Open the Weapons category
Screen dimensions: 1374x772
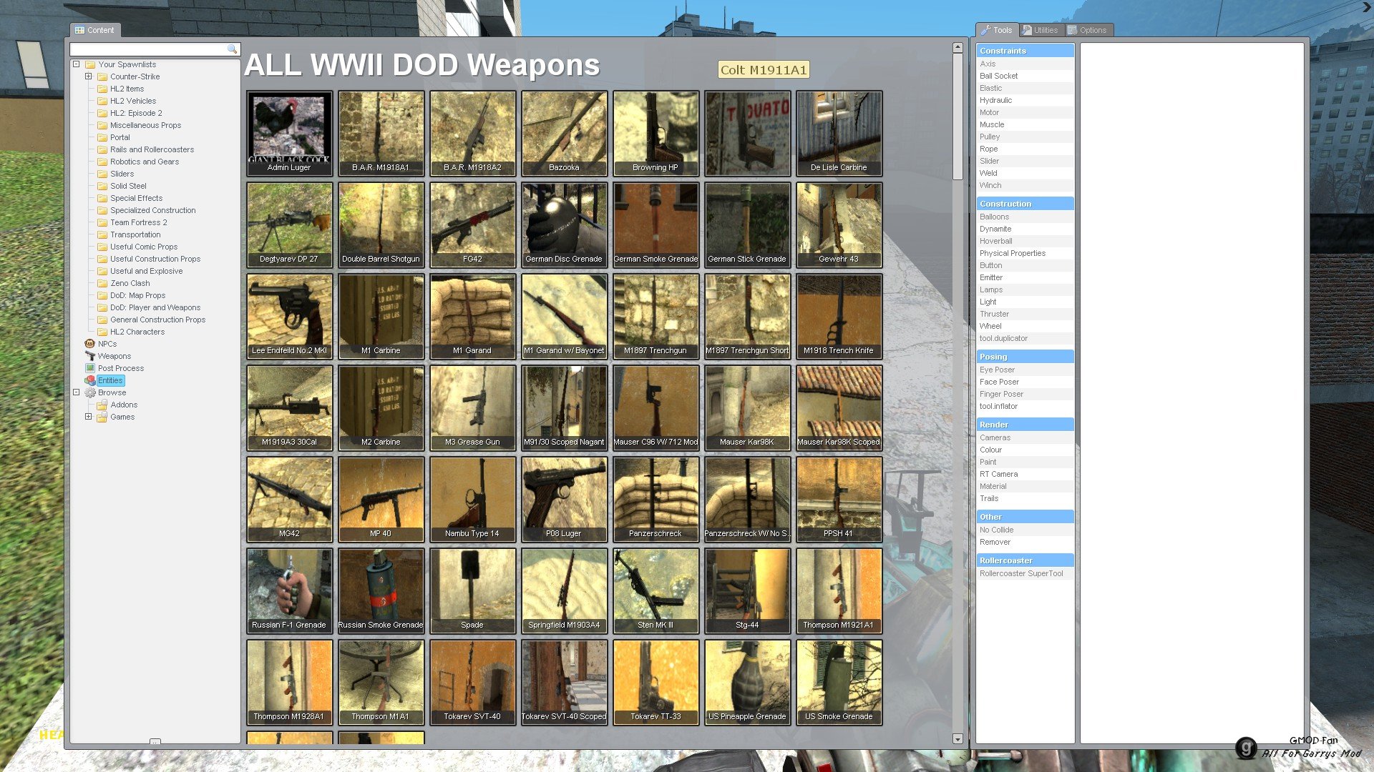click(114, 356)
